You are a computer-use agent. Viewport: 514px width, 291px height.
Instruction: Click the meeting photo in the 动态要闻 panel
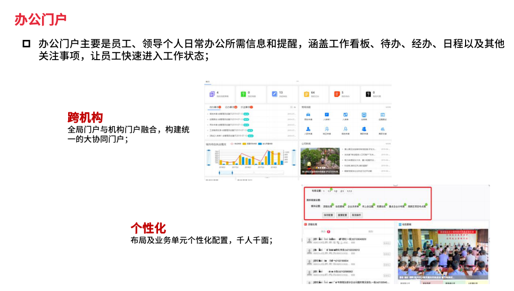444,255
